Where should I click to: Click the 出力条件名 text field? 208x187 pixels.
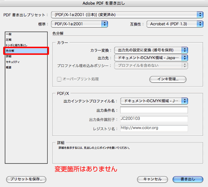coord(154,110)
